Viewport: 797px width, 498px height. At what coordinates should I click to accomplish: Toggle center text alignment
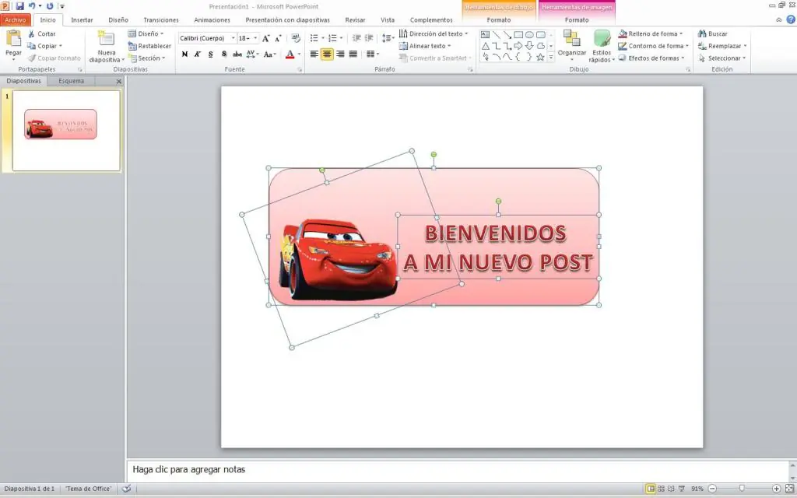click(327, 54)
